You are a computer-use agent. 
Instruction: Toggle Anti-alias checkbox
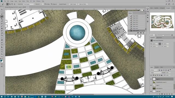click(x=45, y=4)
